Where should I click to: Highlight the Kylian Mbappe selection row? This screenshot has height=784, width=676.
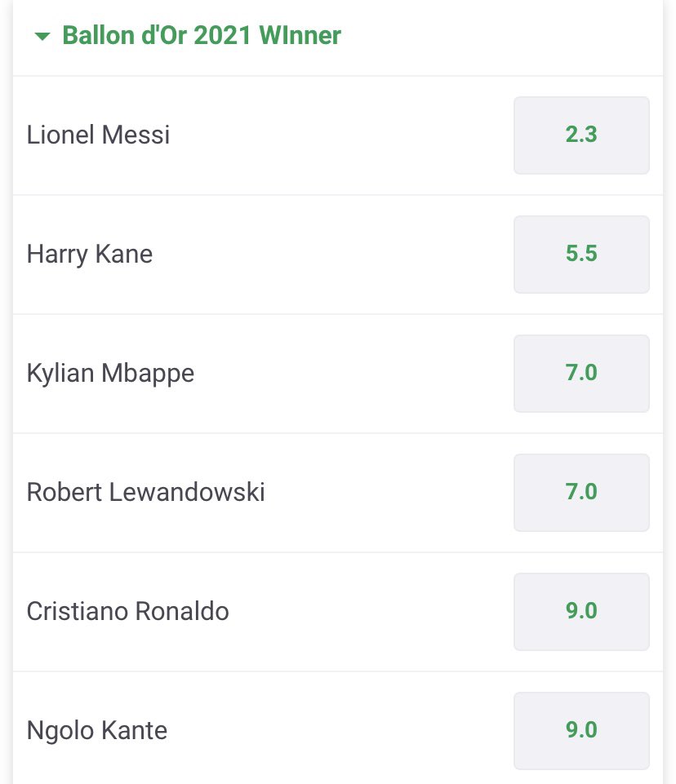[327, 374]
